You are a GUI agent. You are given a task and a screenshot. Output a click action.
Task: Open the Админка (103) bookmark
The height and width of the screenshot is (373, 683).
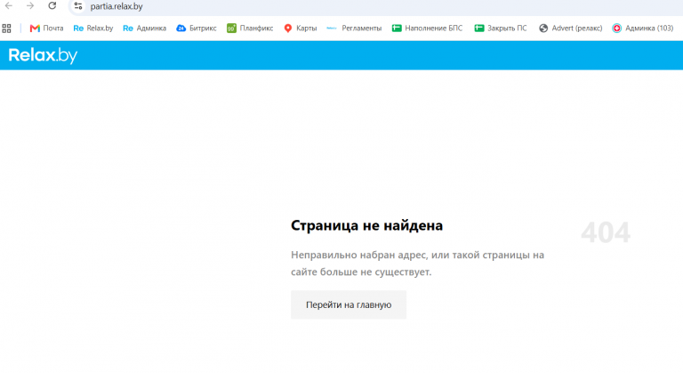[643, 28]
